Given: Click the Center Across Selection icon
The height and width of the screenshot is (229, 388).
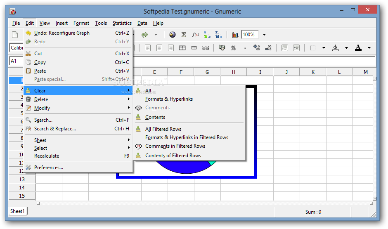Looking at the screenshot, I should (x=182, y=48).
